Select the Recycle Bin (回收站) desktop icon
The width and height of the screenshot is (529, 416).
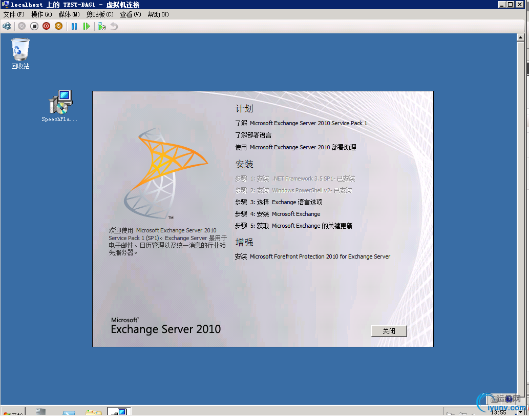(20, 54)
